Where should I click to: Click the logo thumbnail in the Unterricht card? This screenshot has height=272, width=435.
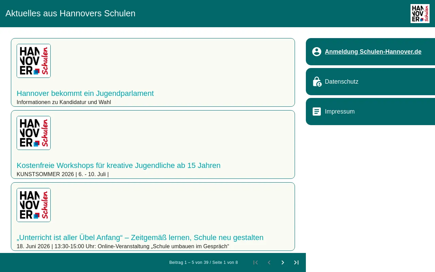coord(34,205)
